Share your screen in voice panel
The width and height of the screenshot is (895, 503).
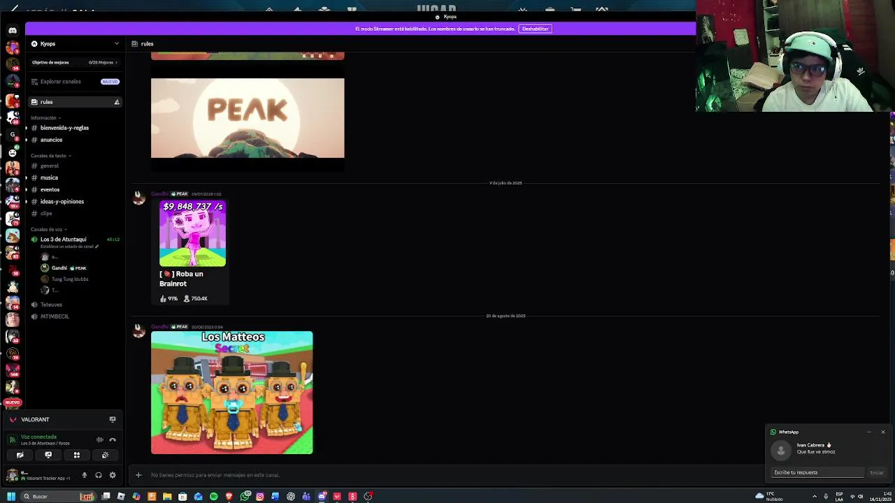pos(48,455)
